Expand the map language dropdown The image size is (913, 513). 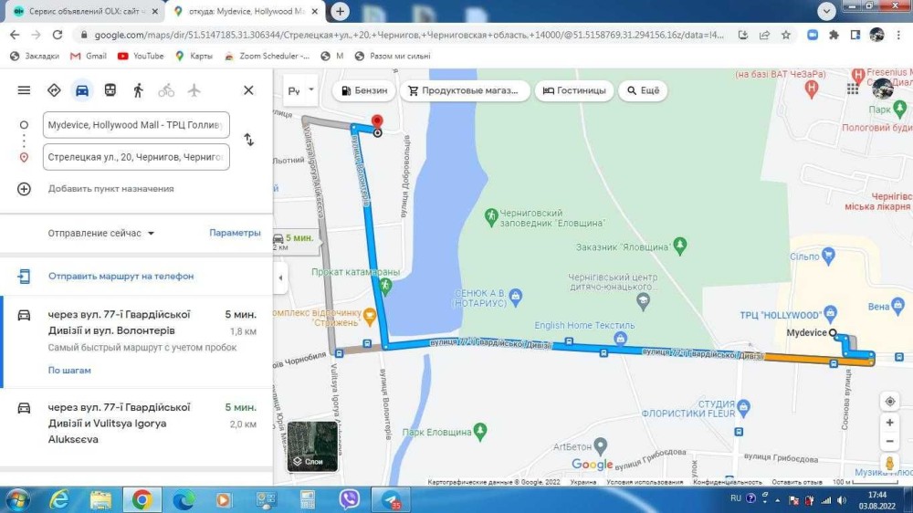pos(300,90)
